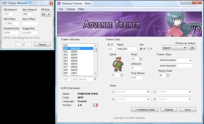Click the -> Pokémon Data button
204x124 pixels.
pos(145,109)
